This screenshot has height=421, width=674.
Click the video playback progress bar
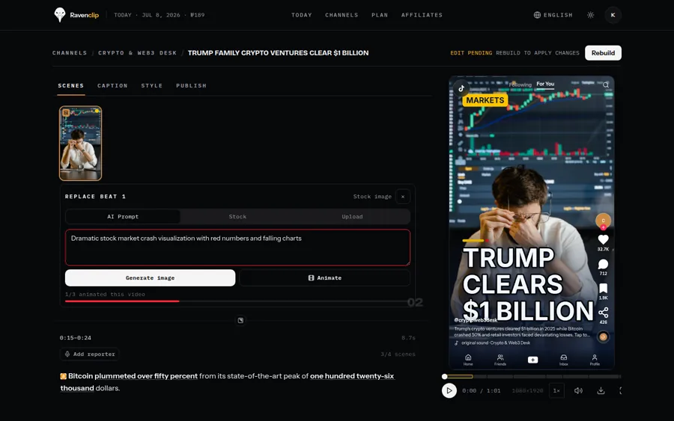point(532,376)
